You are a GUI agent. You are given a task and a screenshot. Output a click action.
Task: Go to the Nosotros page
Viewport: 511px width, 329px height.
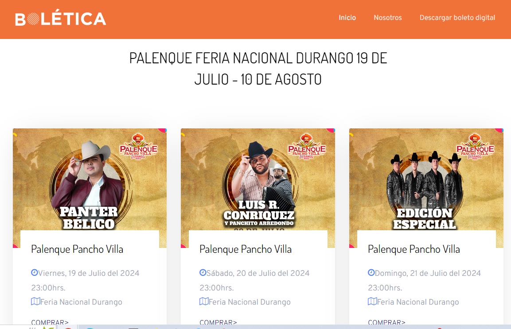(387, 18)
